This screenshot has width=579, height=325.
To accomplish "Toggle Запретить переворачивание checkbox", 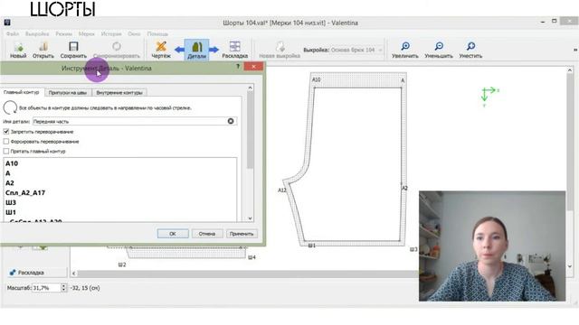I will click(6, 132).
